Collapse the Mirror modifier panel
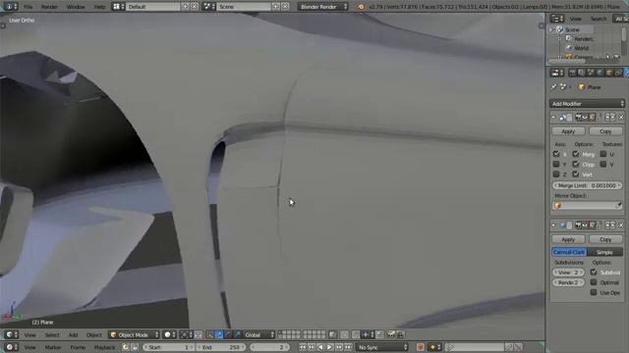The width and height of the screenshot is (629, 353). [553, 118]
